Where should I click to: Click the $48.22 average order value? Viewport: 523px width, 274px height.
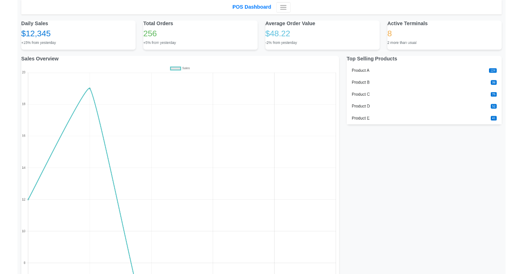(x=278, y=33)
